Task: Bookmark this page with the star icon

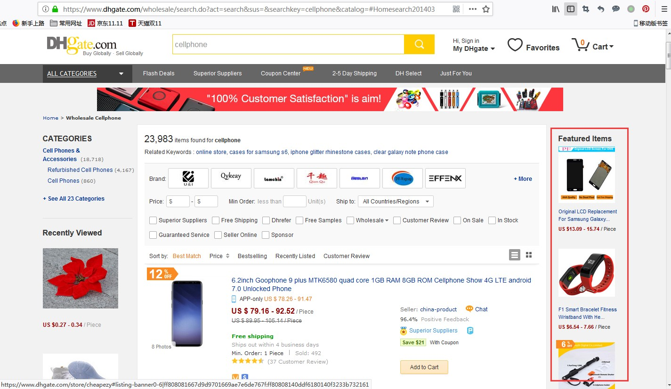Action: (x=486, y=9)
